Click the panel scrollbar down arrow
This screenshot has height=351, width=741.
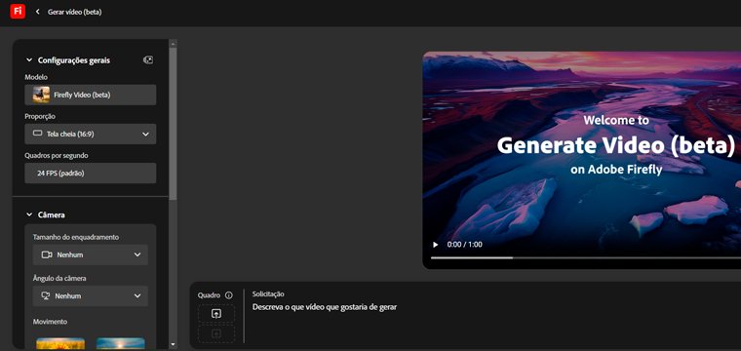point(173,345)
